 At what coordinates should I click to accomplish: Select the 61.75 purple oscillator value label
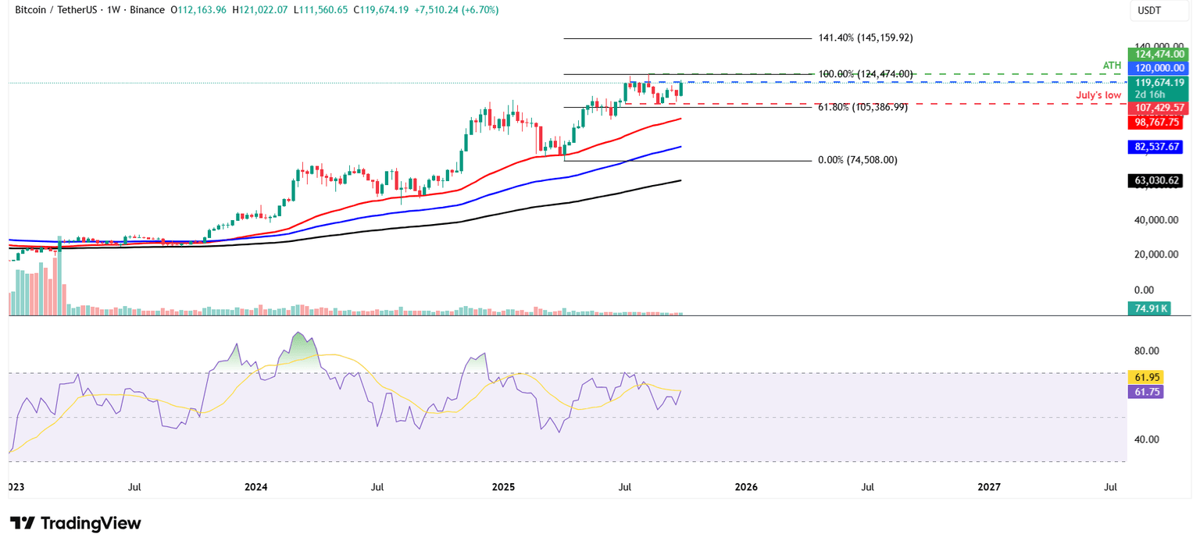[x=1147, y=391]
